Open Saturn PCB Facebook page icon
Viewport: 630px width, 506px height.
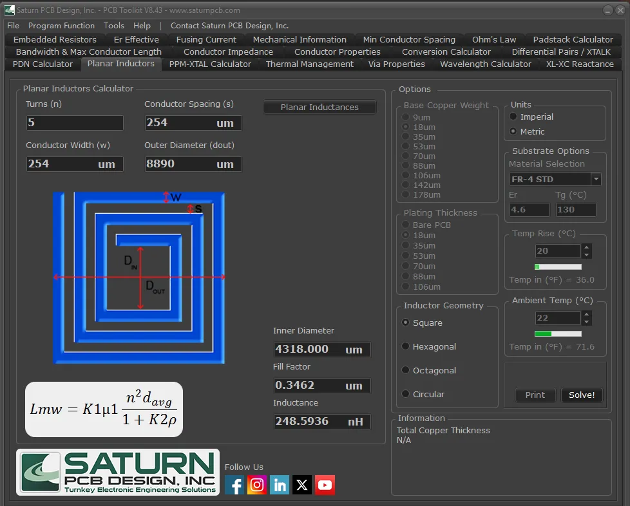click(234, 485)
